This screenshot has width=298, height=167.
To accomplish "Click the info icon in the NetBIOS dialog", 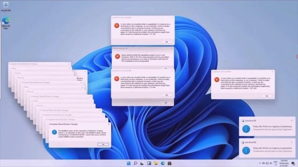I will [x=54, y=132].
